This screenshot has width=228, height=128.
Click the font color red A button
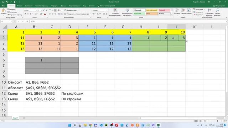coord(45,14)
